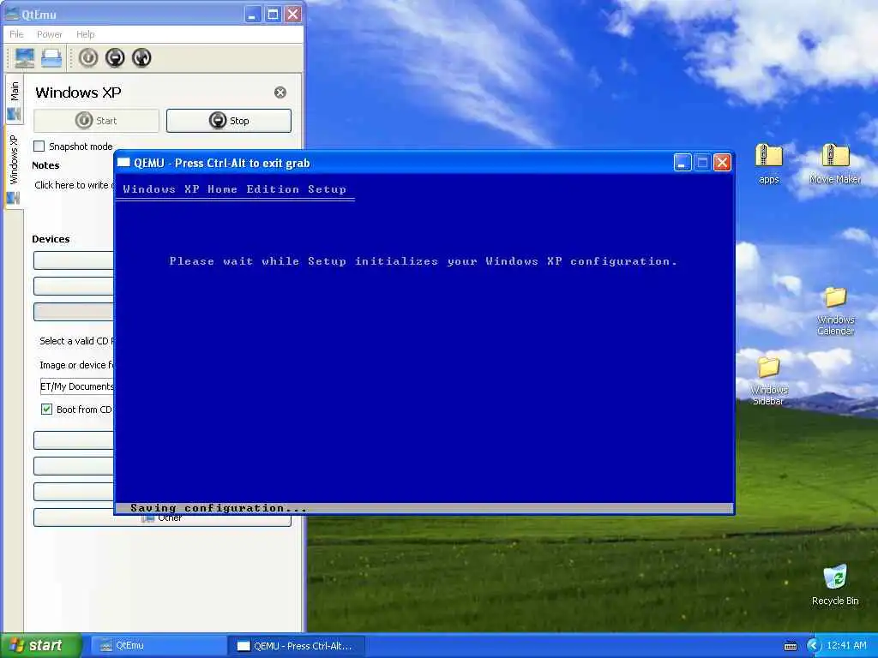The height and width of the screenshot is (658, 878).
Task: Close the Windows XP machine tab
Action: point(280,93)
